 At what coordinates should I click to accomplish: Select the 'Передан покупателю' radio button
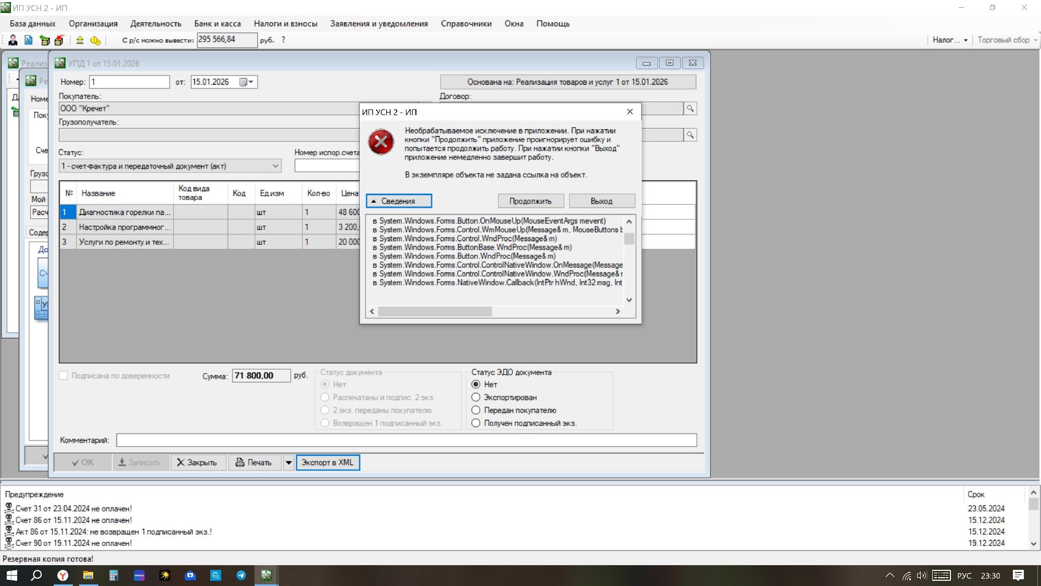pos(476,410)
